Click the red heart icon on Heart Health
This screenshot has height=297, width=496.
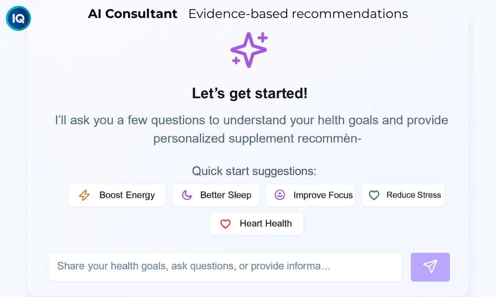click(x=225, y=224)
